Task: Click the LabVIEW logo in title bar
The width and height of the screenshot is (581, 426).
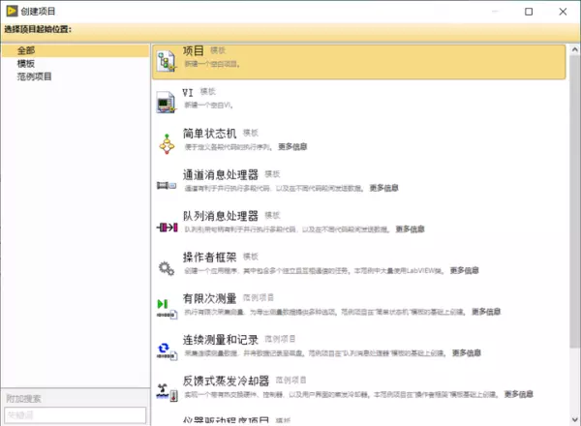Action: point(12,11)
